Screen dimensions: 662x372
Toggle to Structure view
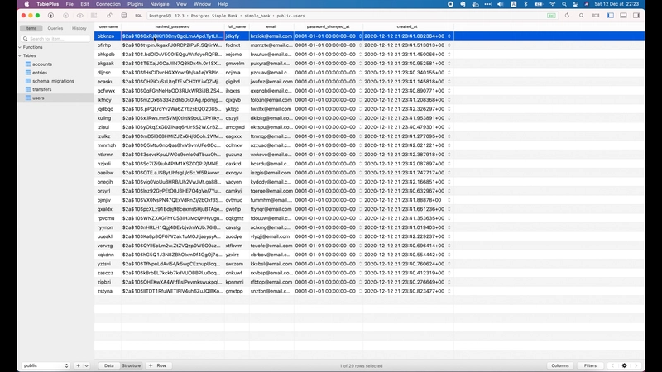click(x=132, y=365)
